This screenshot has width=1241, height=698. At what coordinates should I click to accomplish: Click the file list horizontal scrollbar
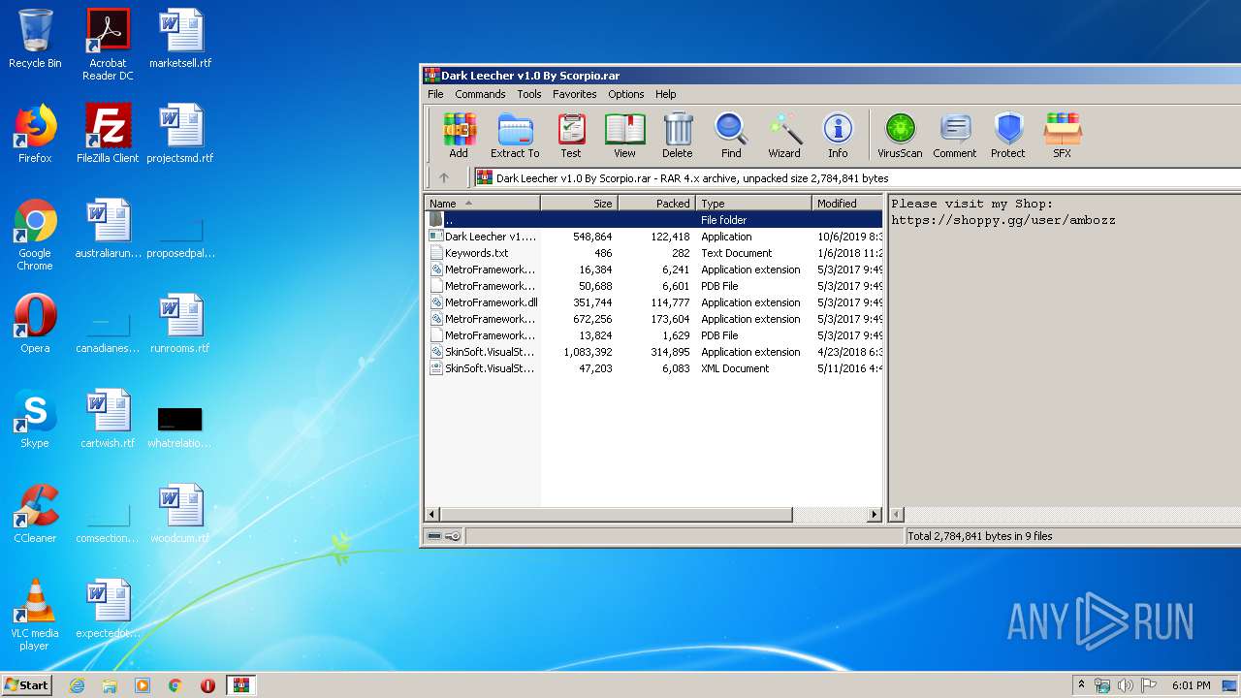pyautogui.click(x=617, y=515)
